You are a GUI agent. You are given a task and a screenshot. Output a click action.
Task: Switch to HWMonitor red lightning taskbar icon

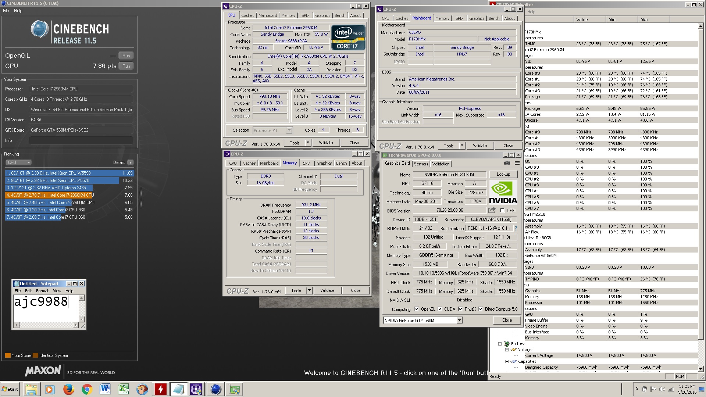pyautogui.click(x=160, y=389)
